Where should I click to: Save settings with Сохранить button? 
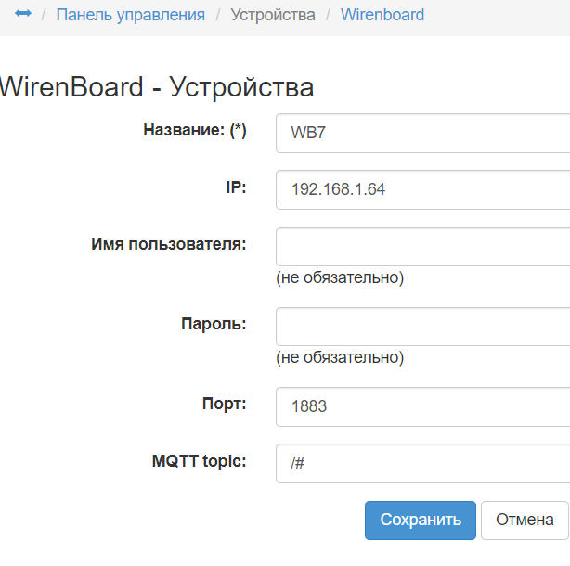tap(421, 521)
